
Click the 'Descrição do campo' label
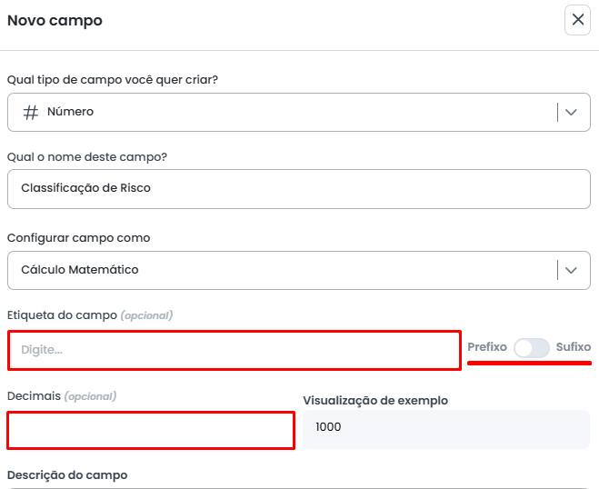point(67,475)
